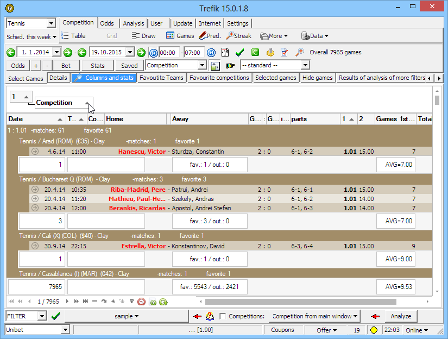Select the Favourite competitions tab
The height and width of the screenshot is (339, 448).
219,78
